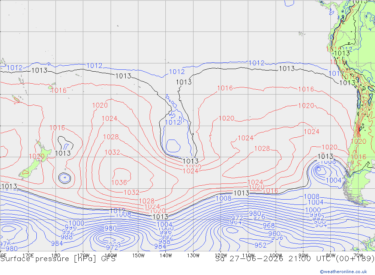Select the 952 low pressure label
Screen dimensions: 375x275
click(x=261, y=245)
